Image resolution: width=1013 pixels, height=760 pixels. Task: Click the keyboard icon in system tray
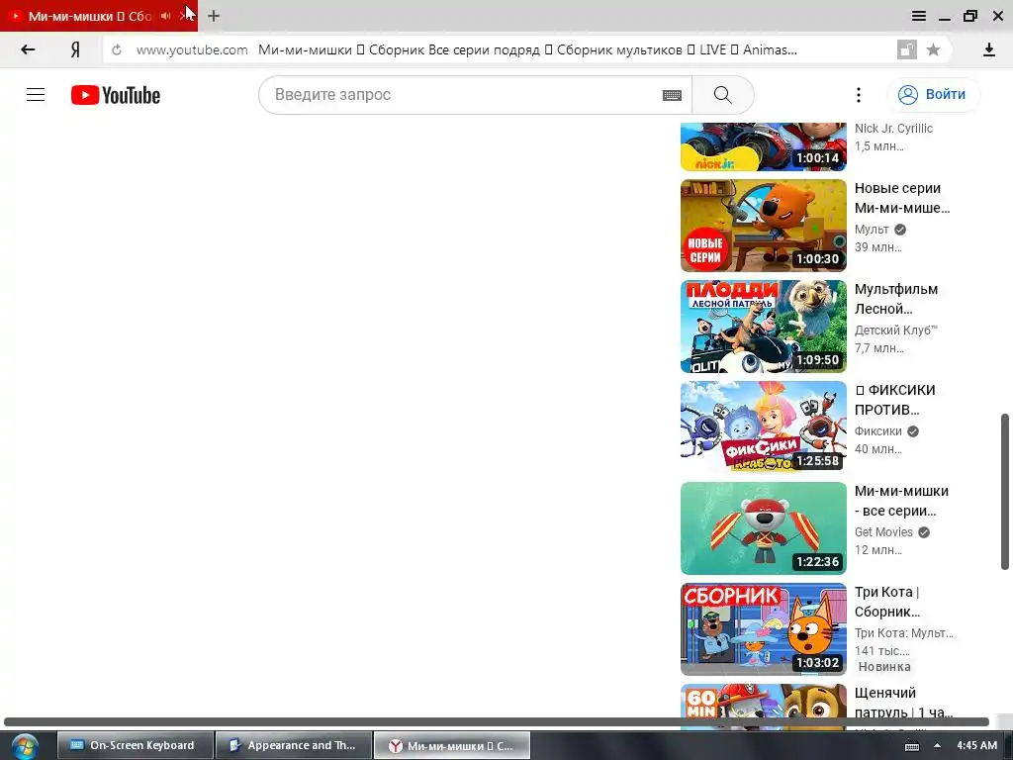tap(911, 746)
